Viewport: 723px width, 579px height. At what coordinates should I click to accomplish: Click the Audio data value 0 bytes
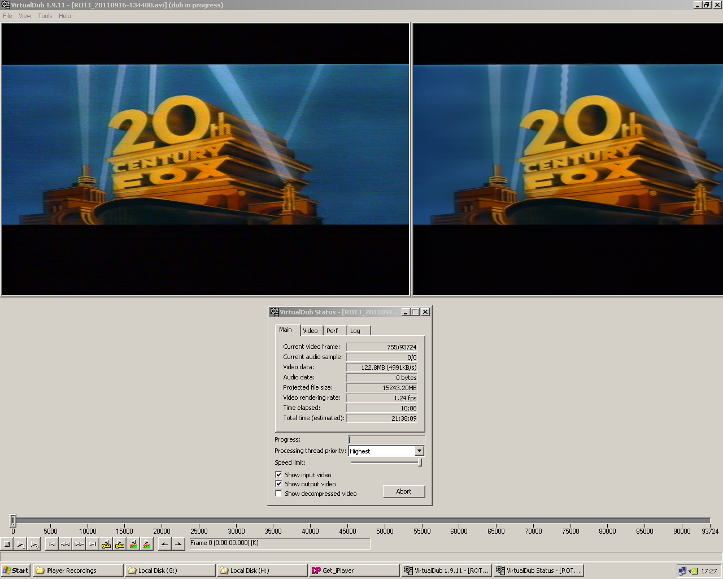382,378
